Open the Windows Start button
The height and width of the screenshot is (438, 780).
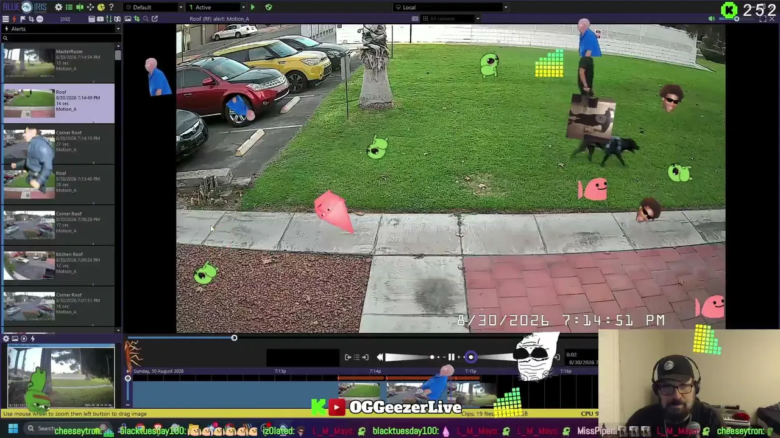tap(13, 429)
